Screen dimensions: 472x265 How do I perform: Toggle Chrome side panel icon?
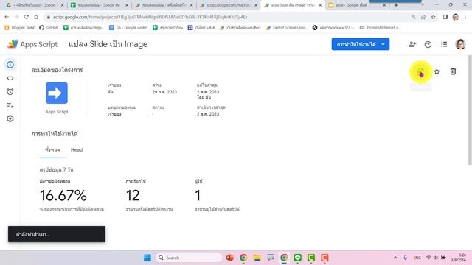[445, 17]
